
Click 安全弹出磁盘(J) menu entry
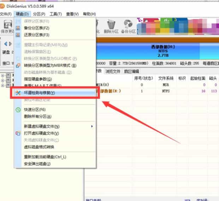[x=37, y=164]
